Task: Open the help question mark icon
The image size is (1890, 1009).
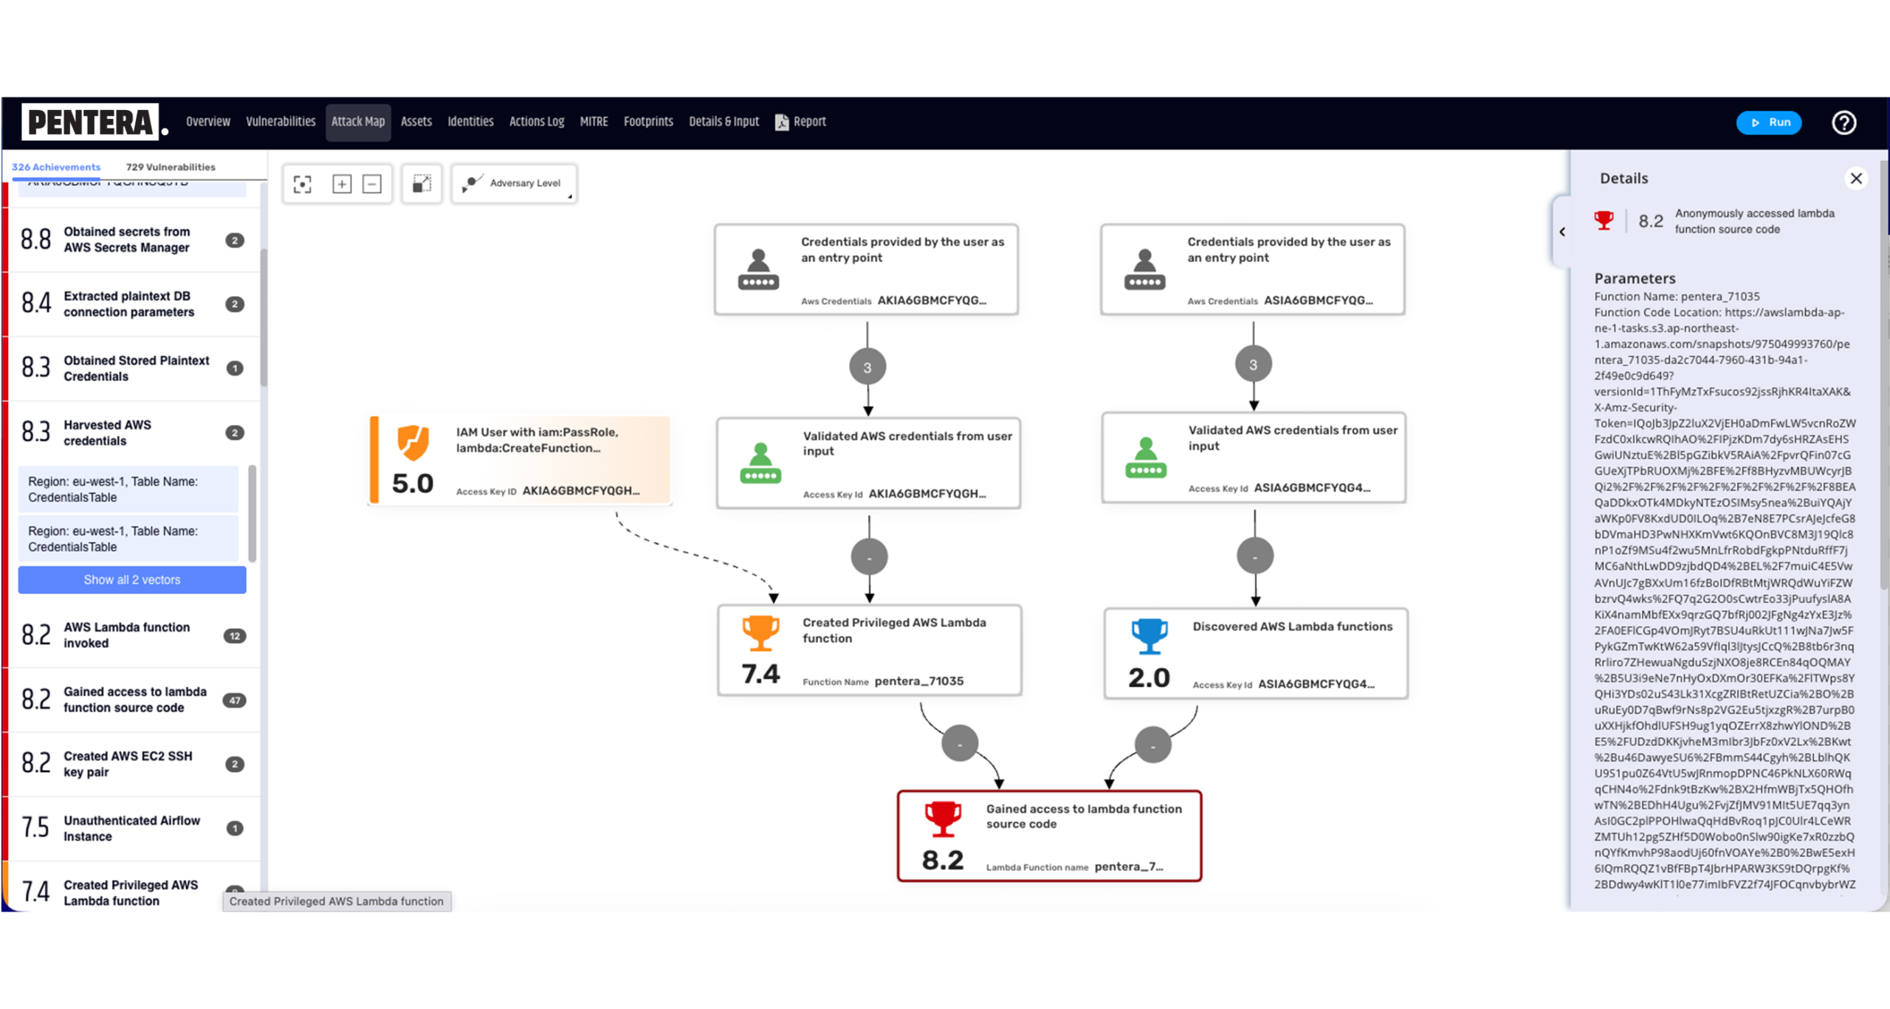Action: click(x=1843, y=123)
